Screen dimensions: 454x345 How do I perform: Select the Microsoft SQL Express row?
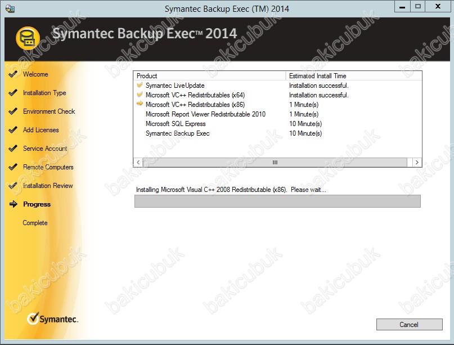tap(277, 124)
